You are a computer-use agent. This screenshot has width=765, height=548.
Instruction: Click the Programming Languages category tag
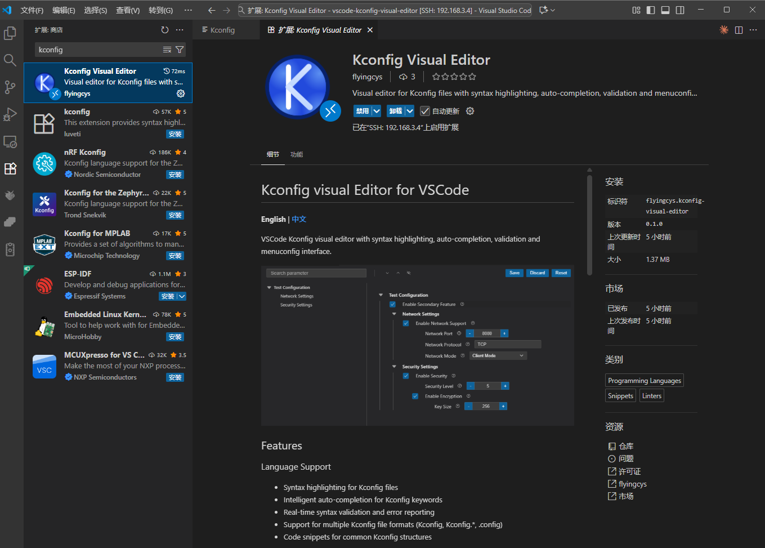645,381
